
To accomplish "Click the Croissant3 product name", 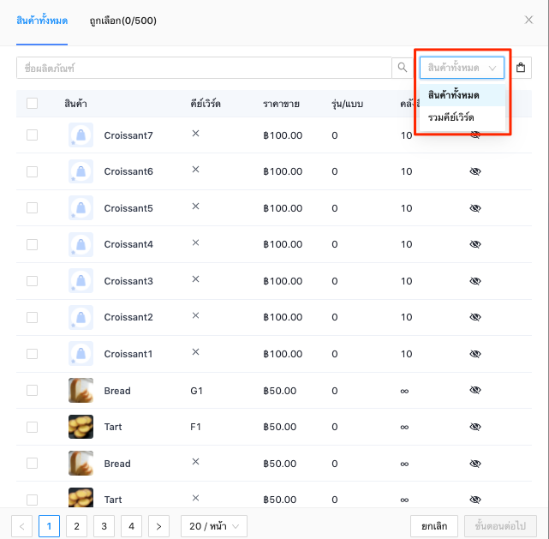I will [x=128, y=281].
